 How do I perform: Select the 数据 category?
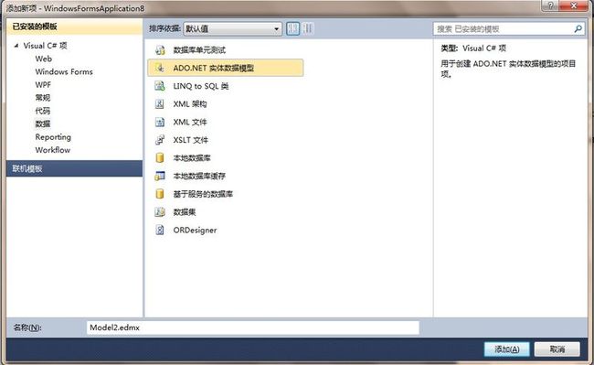43,123
